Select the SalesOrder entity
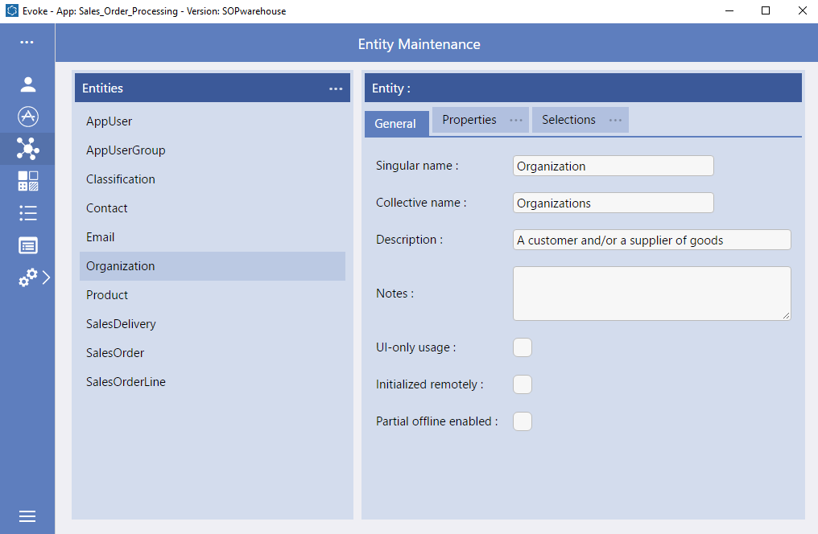The image size is (818, 534). 213,353
